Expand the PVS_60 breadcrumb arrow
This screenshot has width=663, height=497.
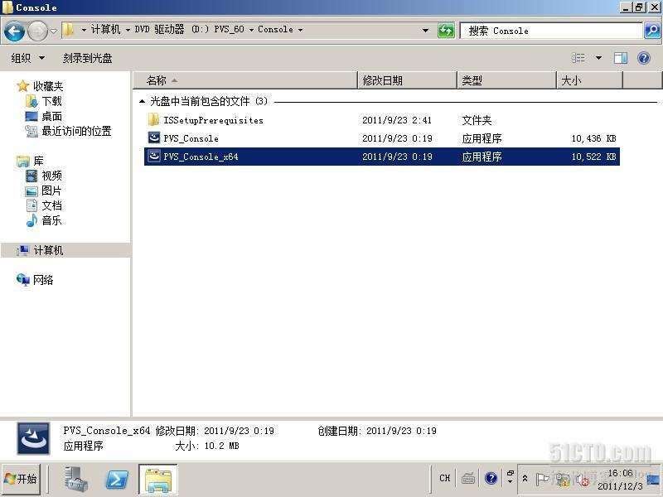[x=251, y=30]
